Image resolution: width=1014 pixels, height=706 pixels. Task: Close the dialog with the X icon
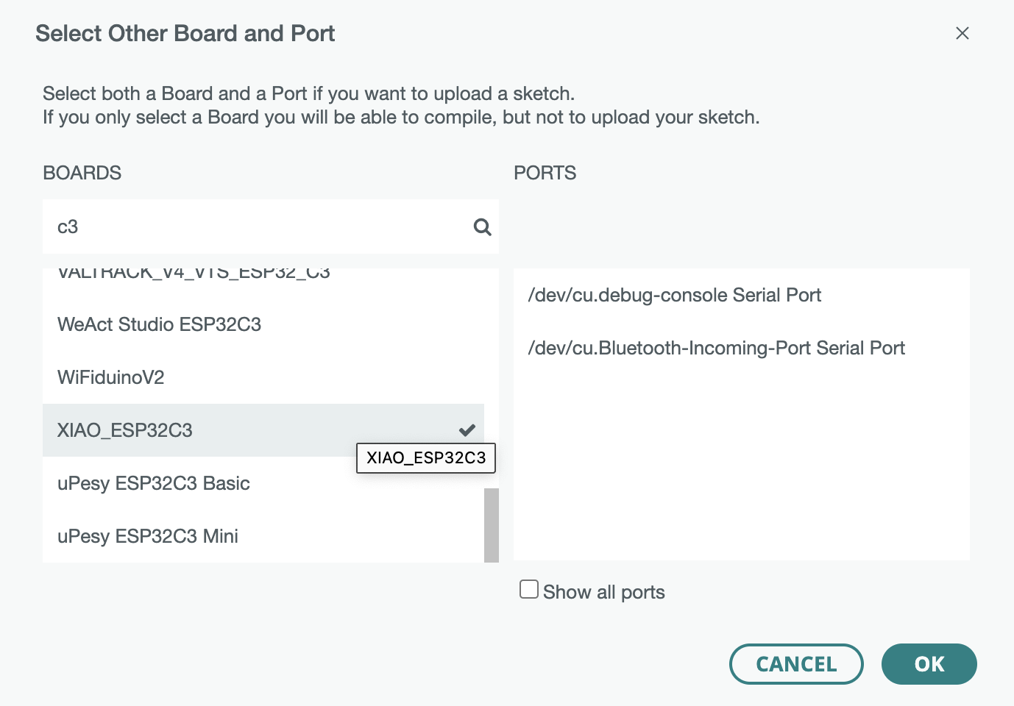point(962,33)
